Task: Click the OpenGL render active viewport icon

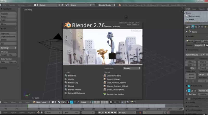Action: tap(132, 102)
